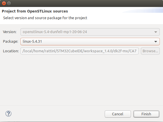
Task: Select the linux-5.4.31 Package combo box
Action: pos(90,42)
